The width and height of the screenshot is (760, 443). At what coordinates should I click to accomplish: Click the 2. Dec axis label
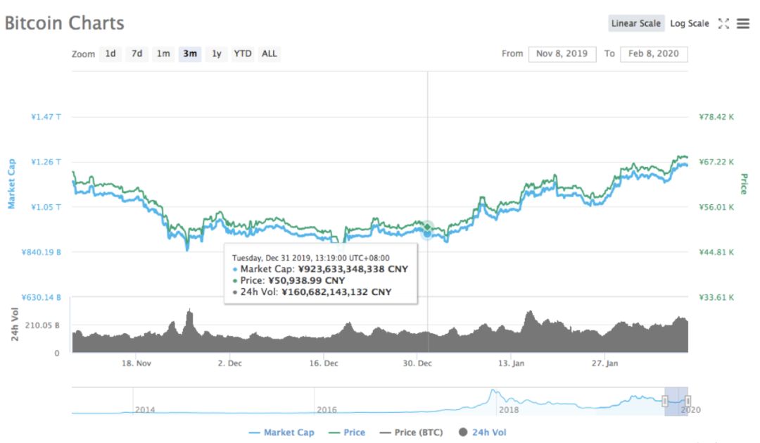[x=229, y=363]
